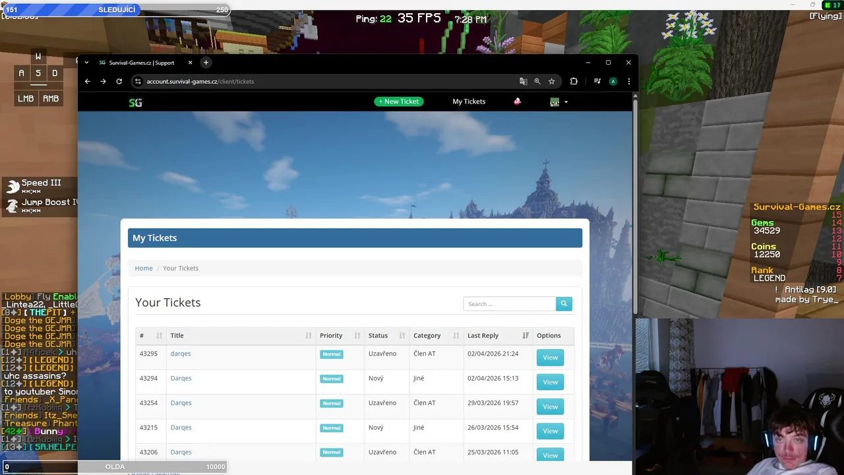The image size is (844, 475).
Task: Select the Survival-Games.cz Support tab
Action: tap(141, 63)
